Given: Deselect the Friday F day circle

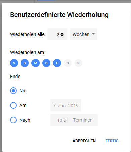Looking at the screenshot, I should 57,63.
